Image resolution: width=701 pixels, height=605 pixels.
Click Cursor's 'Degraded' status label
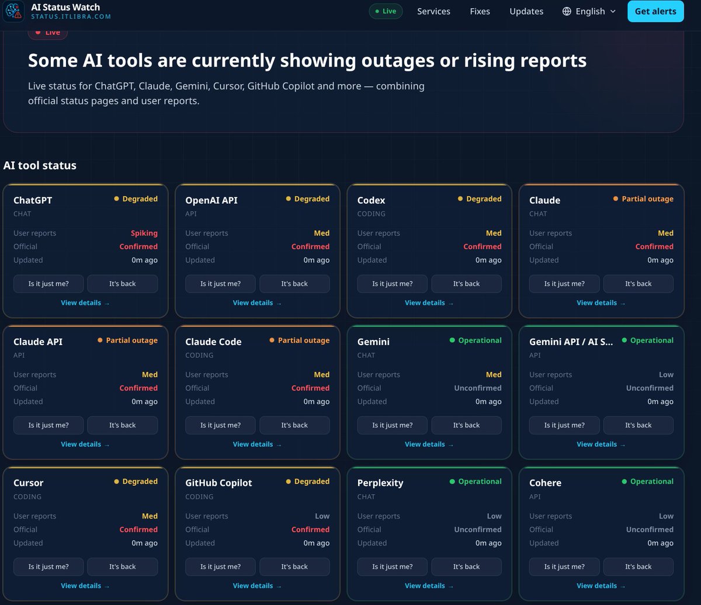click(136, 481)
